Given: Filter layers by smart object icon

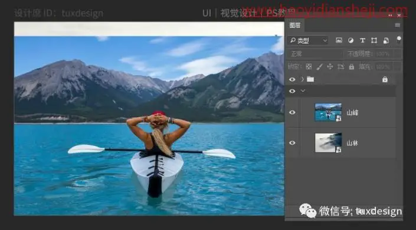Looking at the screenshot, I should [x=386, y=40].
